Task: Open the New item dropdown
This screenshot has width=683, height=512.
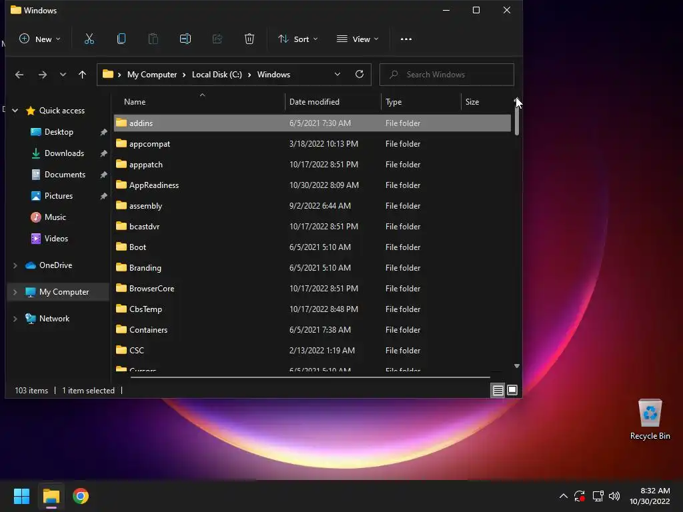Action: pyautogui.click(x=40, y=39)
